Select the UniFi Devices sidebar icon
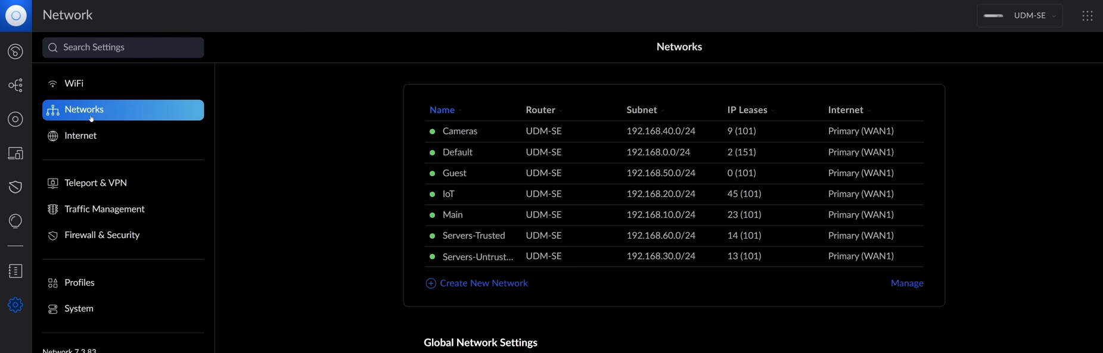1103x353 pixels. (x=15, y=119)
